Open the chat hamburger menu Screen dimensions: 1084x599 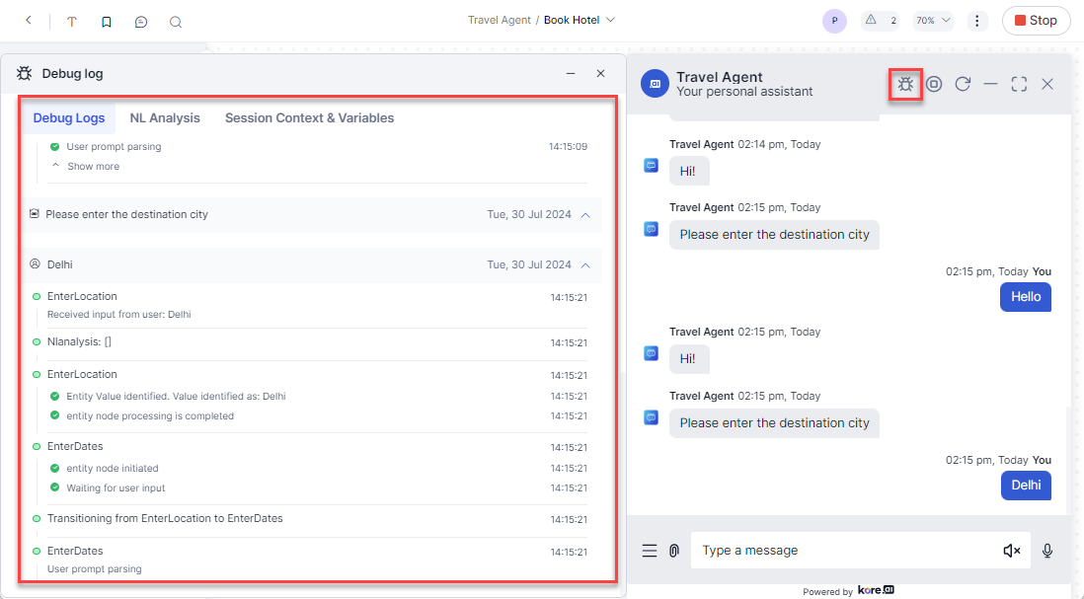pyautogui.click(x=650, y=551)
